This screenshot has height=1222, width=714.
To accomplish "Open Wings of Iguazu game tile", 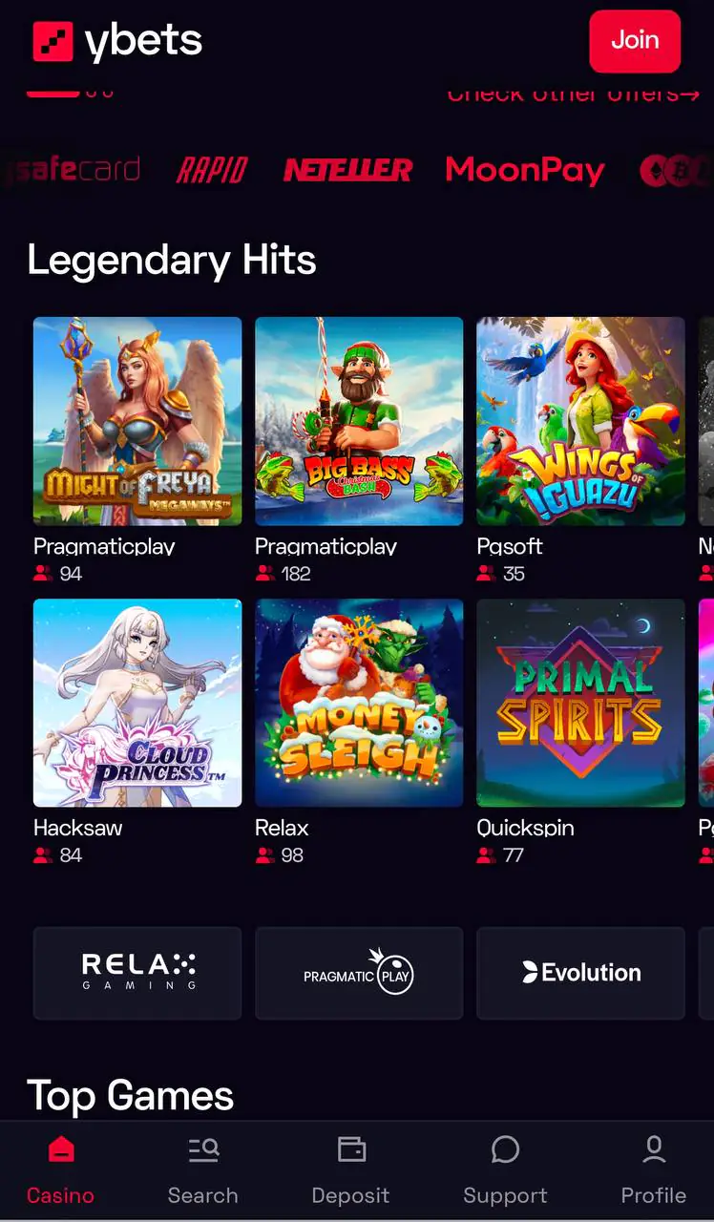I will [580, 421].
